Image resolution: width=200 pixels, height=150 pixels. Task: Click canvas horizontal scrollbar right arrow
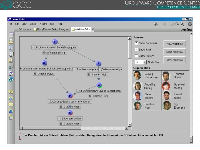pyautogui.click(x=126, y=128)
